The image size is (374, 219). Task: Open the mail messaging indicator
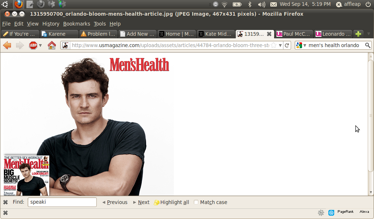(x=274, y=4)
